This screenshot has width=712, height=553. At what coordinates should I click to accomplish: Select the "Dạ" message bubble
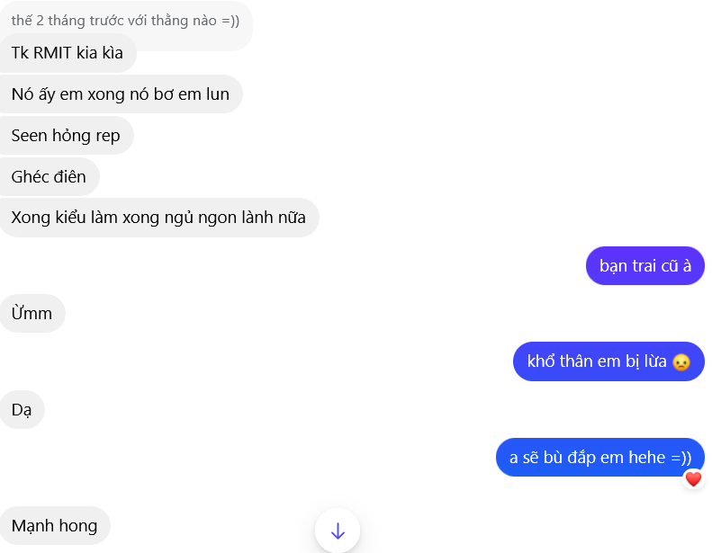pos(22,410)
